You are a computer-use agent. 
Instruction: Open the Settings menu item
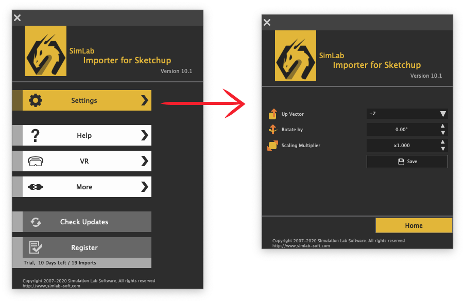(82, 100)
